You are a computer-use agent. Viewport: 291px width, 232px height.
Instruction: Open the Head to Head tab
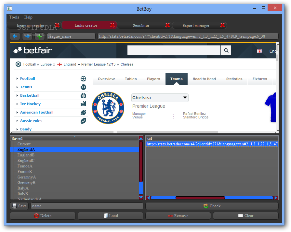coord(204,79)
